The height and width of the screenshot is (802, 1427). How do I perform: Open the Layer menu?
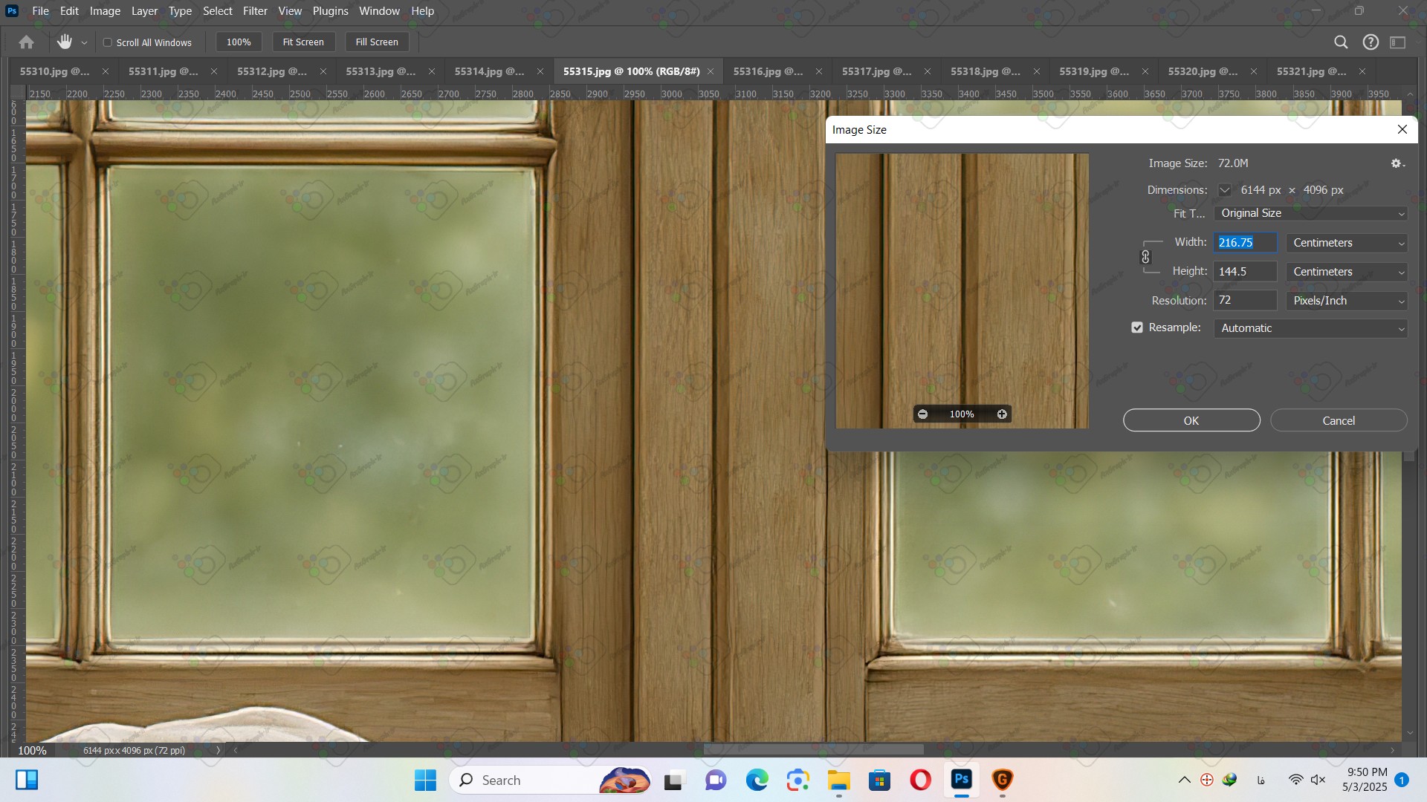[x=144, y=10]
